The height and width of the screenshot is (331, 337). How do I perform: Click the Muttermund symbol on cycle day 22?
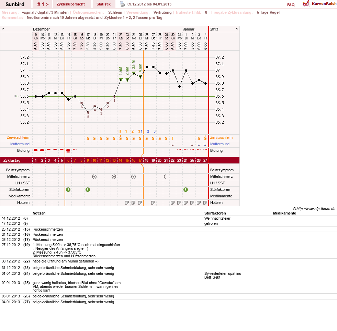(172, 145)
